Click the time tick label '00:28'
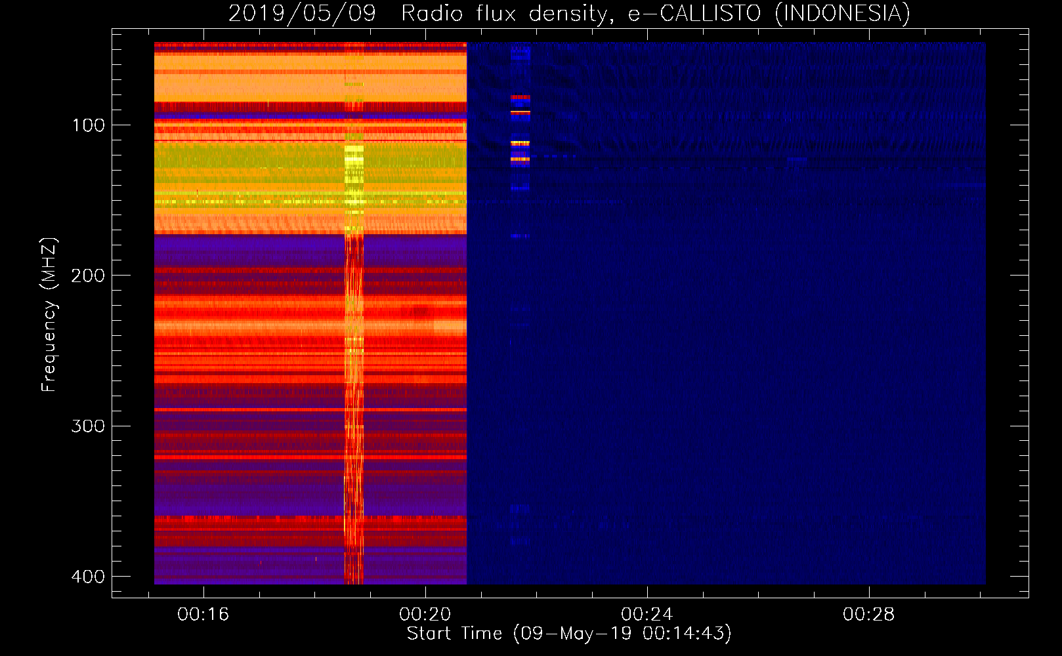Screen dimensions: 1062x656 (x=869, y=614)
